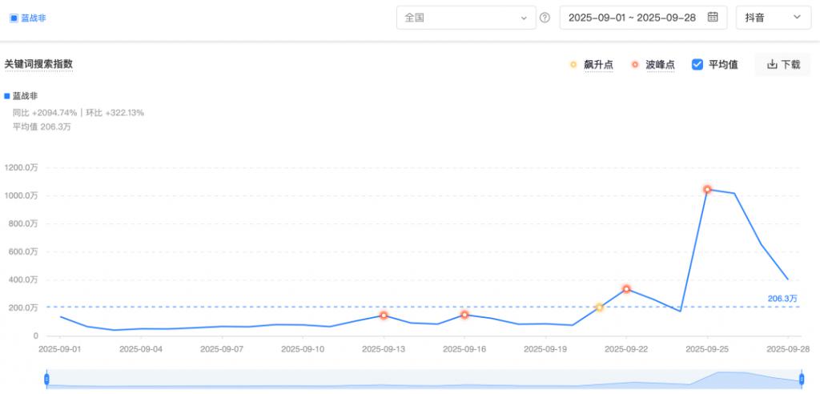Click the 下载 button

[x=782, y=65]
